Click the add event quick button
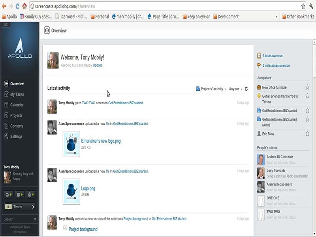Image resolution: width=316 pixels, height=237 pixels. 19,194
